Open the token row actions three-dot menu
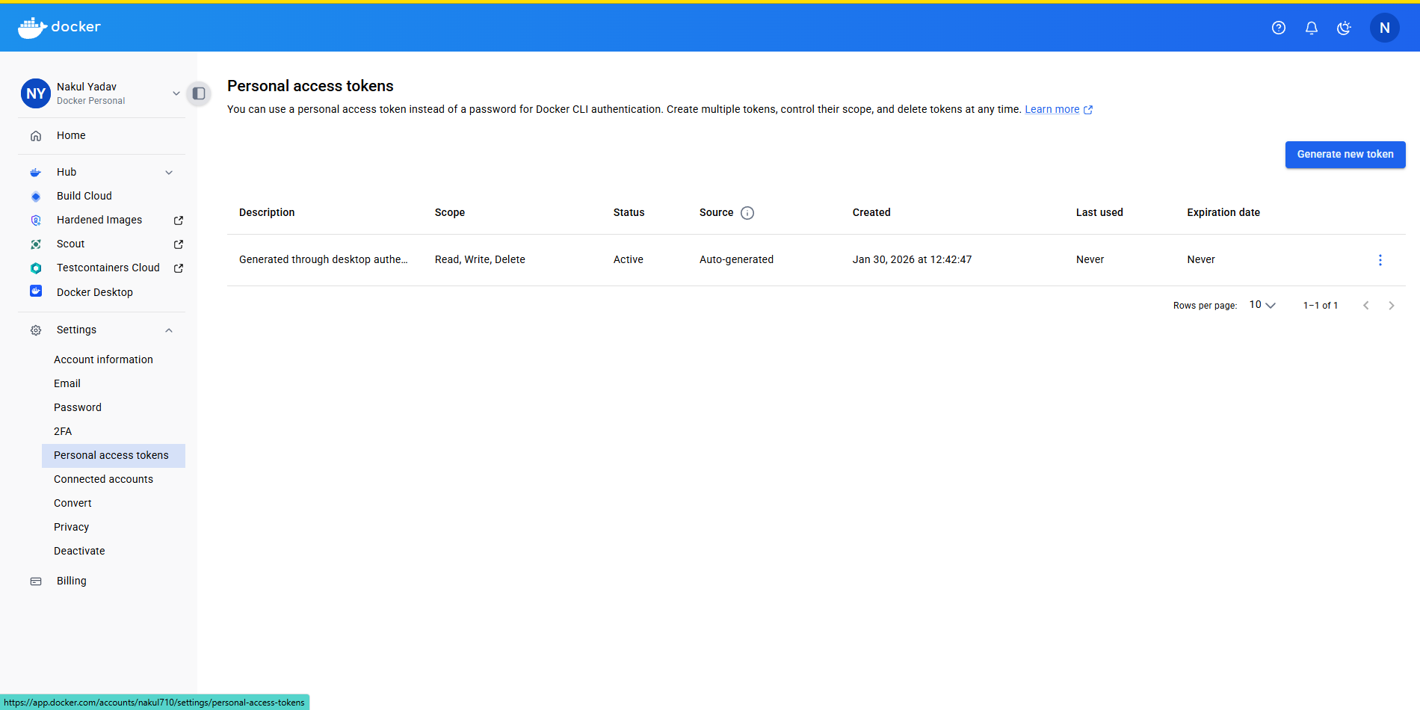The width and height of the screenshot is (1420, 710). (x=1380, y=259)
